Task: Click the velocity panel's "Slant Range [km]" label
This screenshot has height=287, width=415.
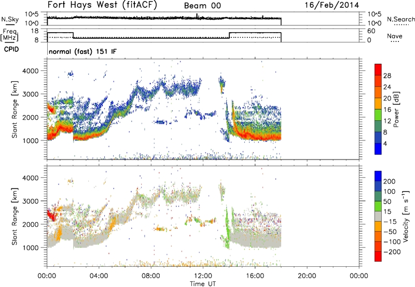Action: (x=15, y=217)
